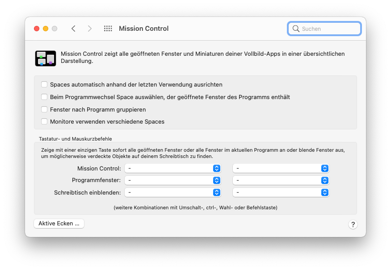Click the Mission Control window title

143,29
